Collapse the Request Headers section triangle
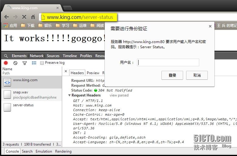 [x=69, y=95]
